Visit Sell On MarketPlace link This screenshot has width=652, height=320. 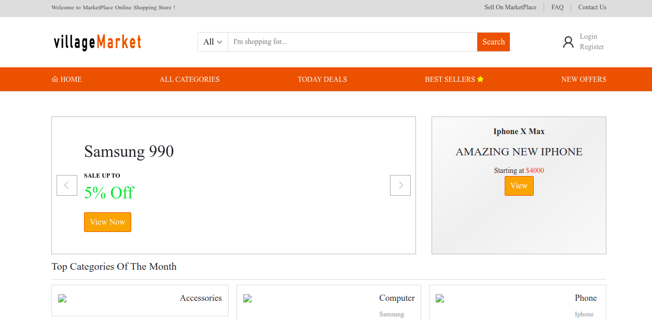coord(510,7)
